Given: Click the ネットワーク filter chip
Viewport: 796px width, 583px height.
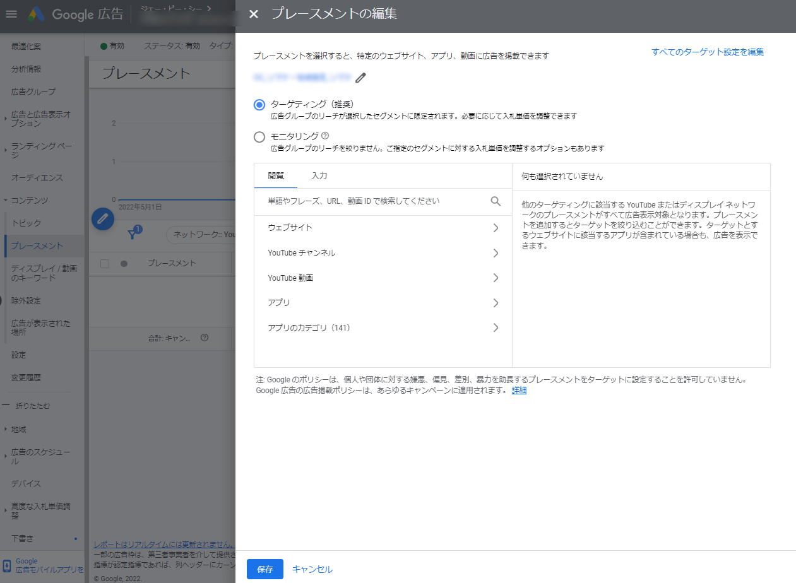Looking at the screenshot, I should coord(200,235).
